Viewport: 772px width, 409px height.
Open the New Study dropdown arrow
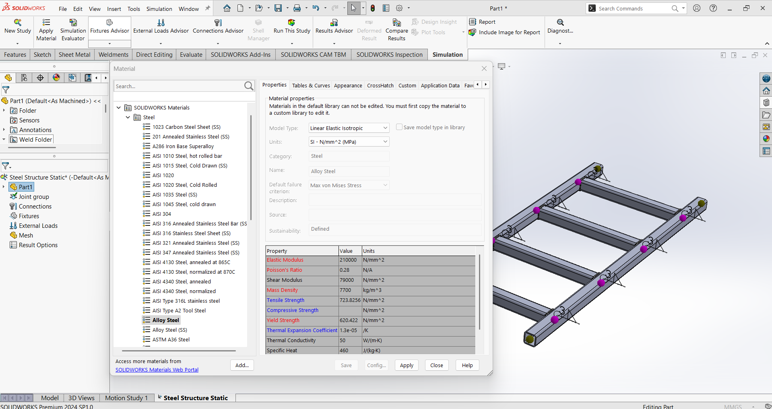click(x=17, y=43)
